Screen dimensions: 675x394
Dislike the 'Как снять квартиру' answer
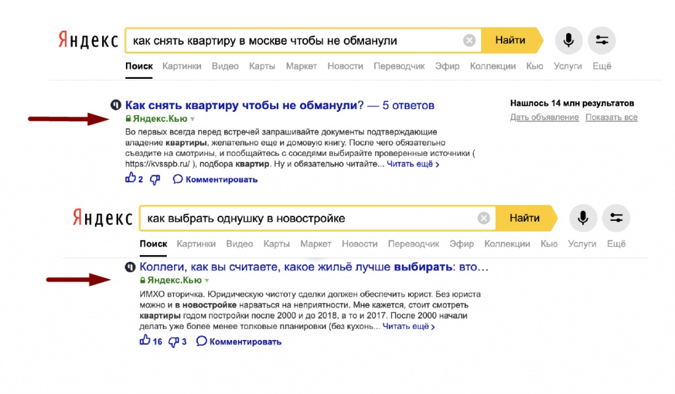tap(155, 180)
